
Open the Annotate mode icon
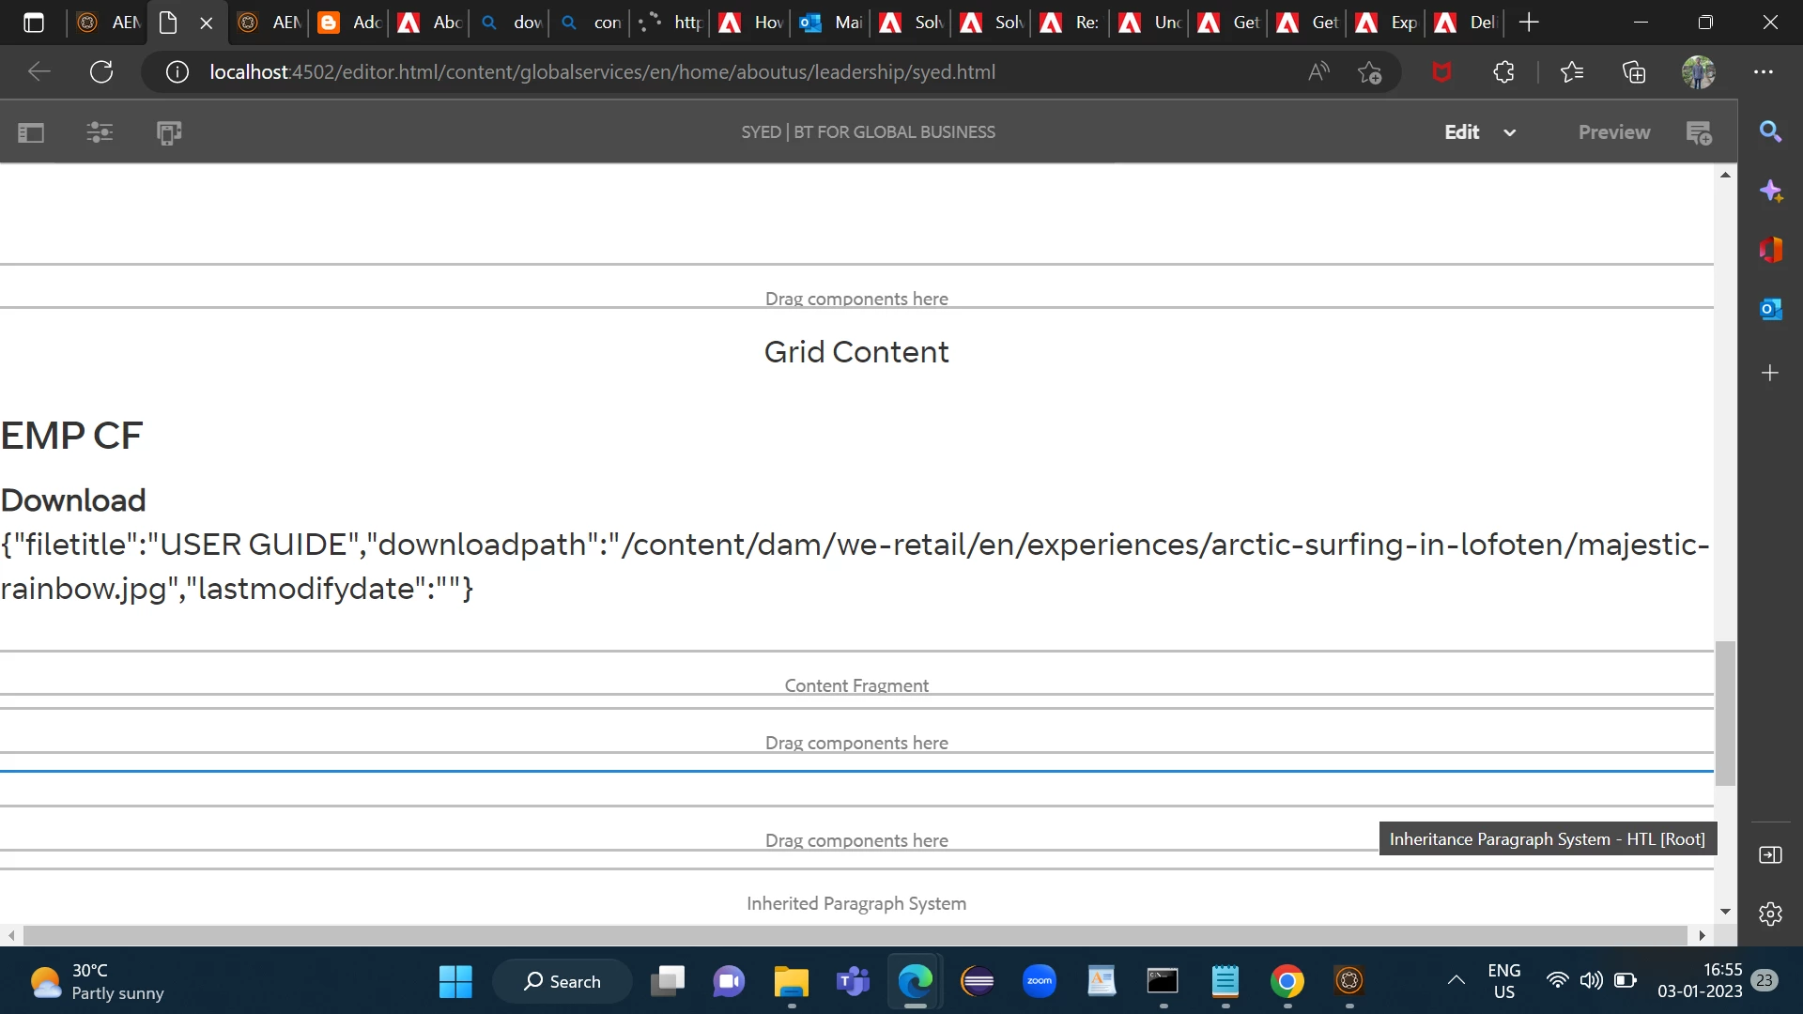click(1699, 132)
